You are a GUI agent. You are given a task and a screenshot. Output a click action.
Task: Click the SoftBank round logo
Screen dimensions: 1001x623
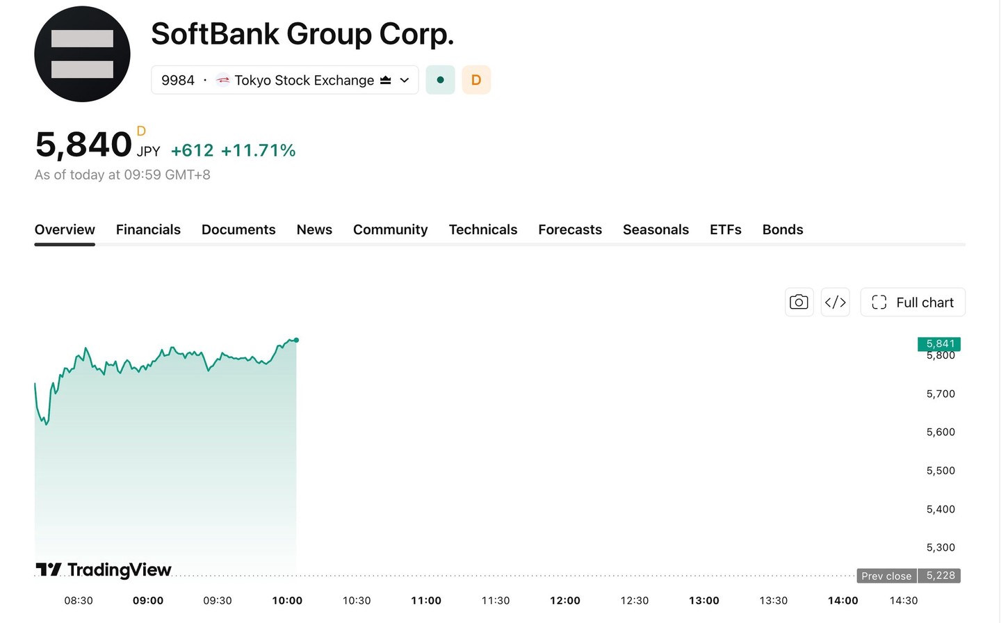82,54
